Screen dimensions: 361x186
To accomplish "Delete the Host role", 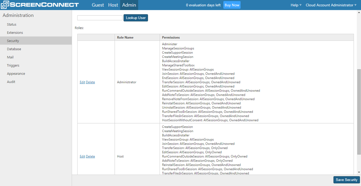I will (90, 156).
